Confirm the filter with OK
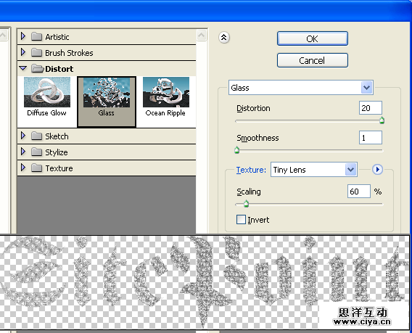The image size is (412, 333). (x=313, y=38)
